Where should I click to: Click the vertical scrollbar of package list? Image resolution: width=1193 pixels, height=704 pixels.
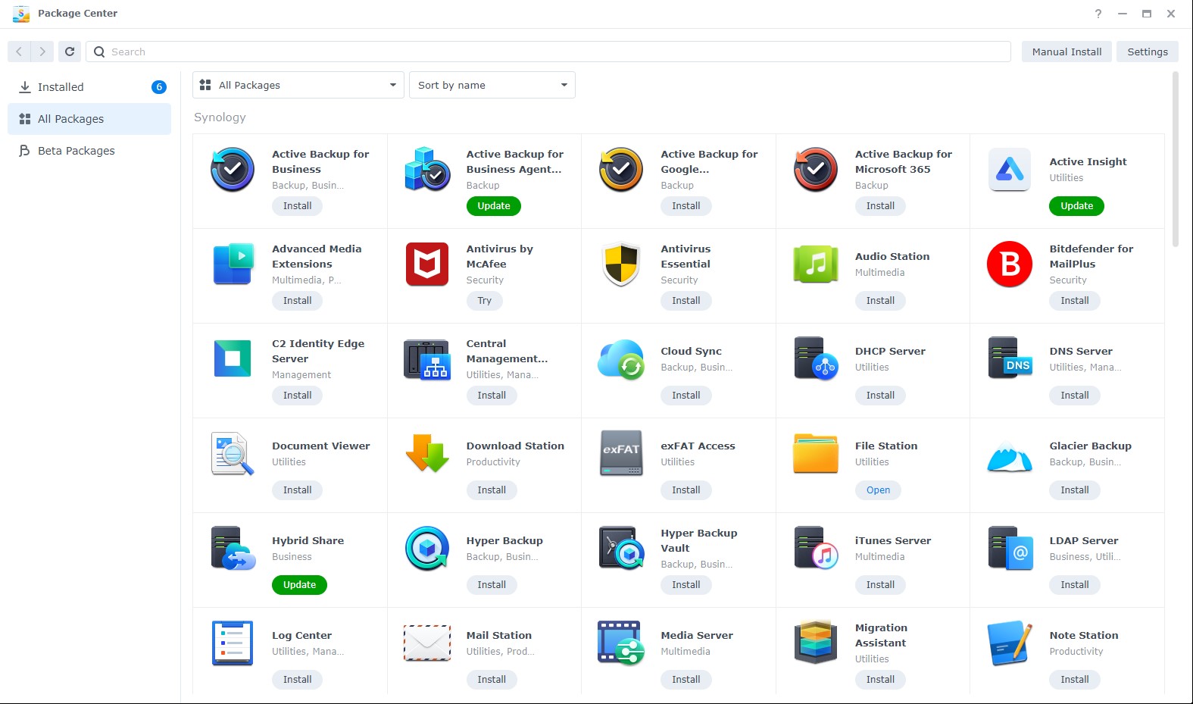(x=1176, y=159)
